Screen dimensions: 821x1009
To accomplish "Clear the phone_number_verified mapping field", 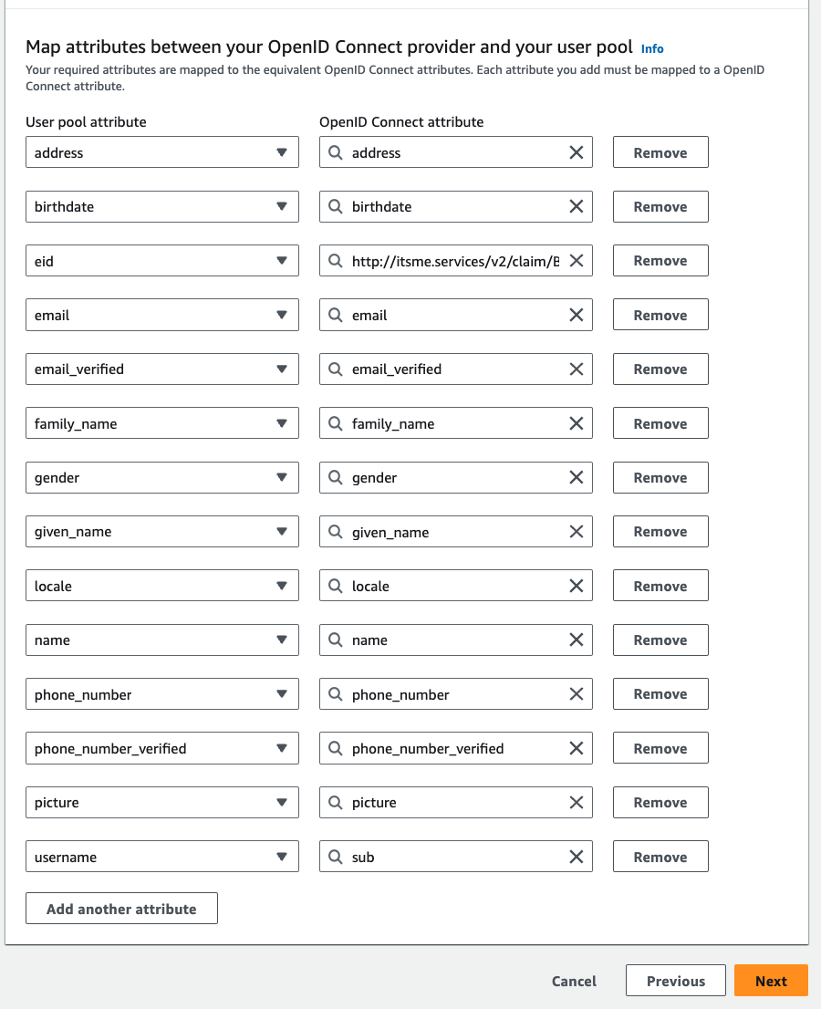I will [x=576, y=747].
